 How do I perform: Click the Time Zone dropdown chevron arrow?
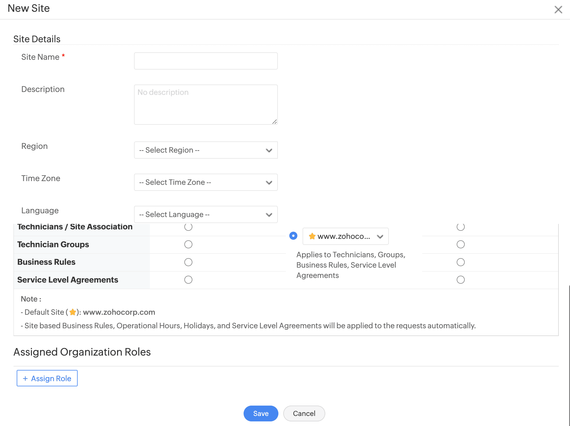[x=269, y=183]
